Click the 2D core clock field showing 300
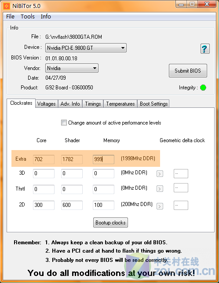This screenshot has width=219, height=283. [44, 205]
